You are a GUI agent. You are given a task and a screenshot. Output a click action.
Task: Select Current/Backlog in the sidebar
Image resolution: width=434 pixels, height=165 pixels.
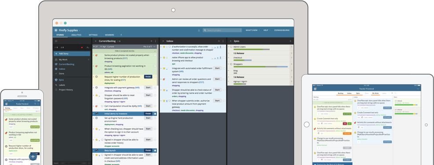(66, 65)
